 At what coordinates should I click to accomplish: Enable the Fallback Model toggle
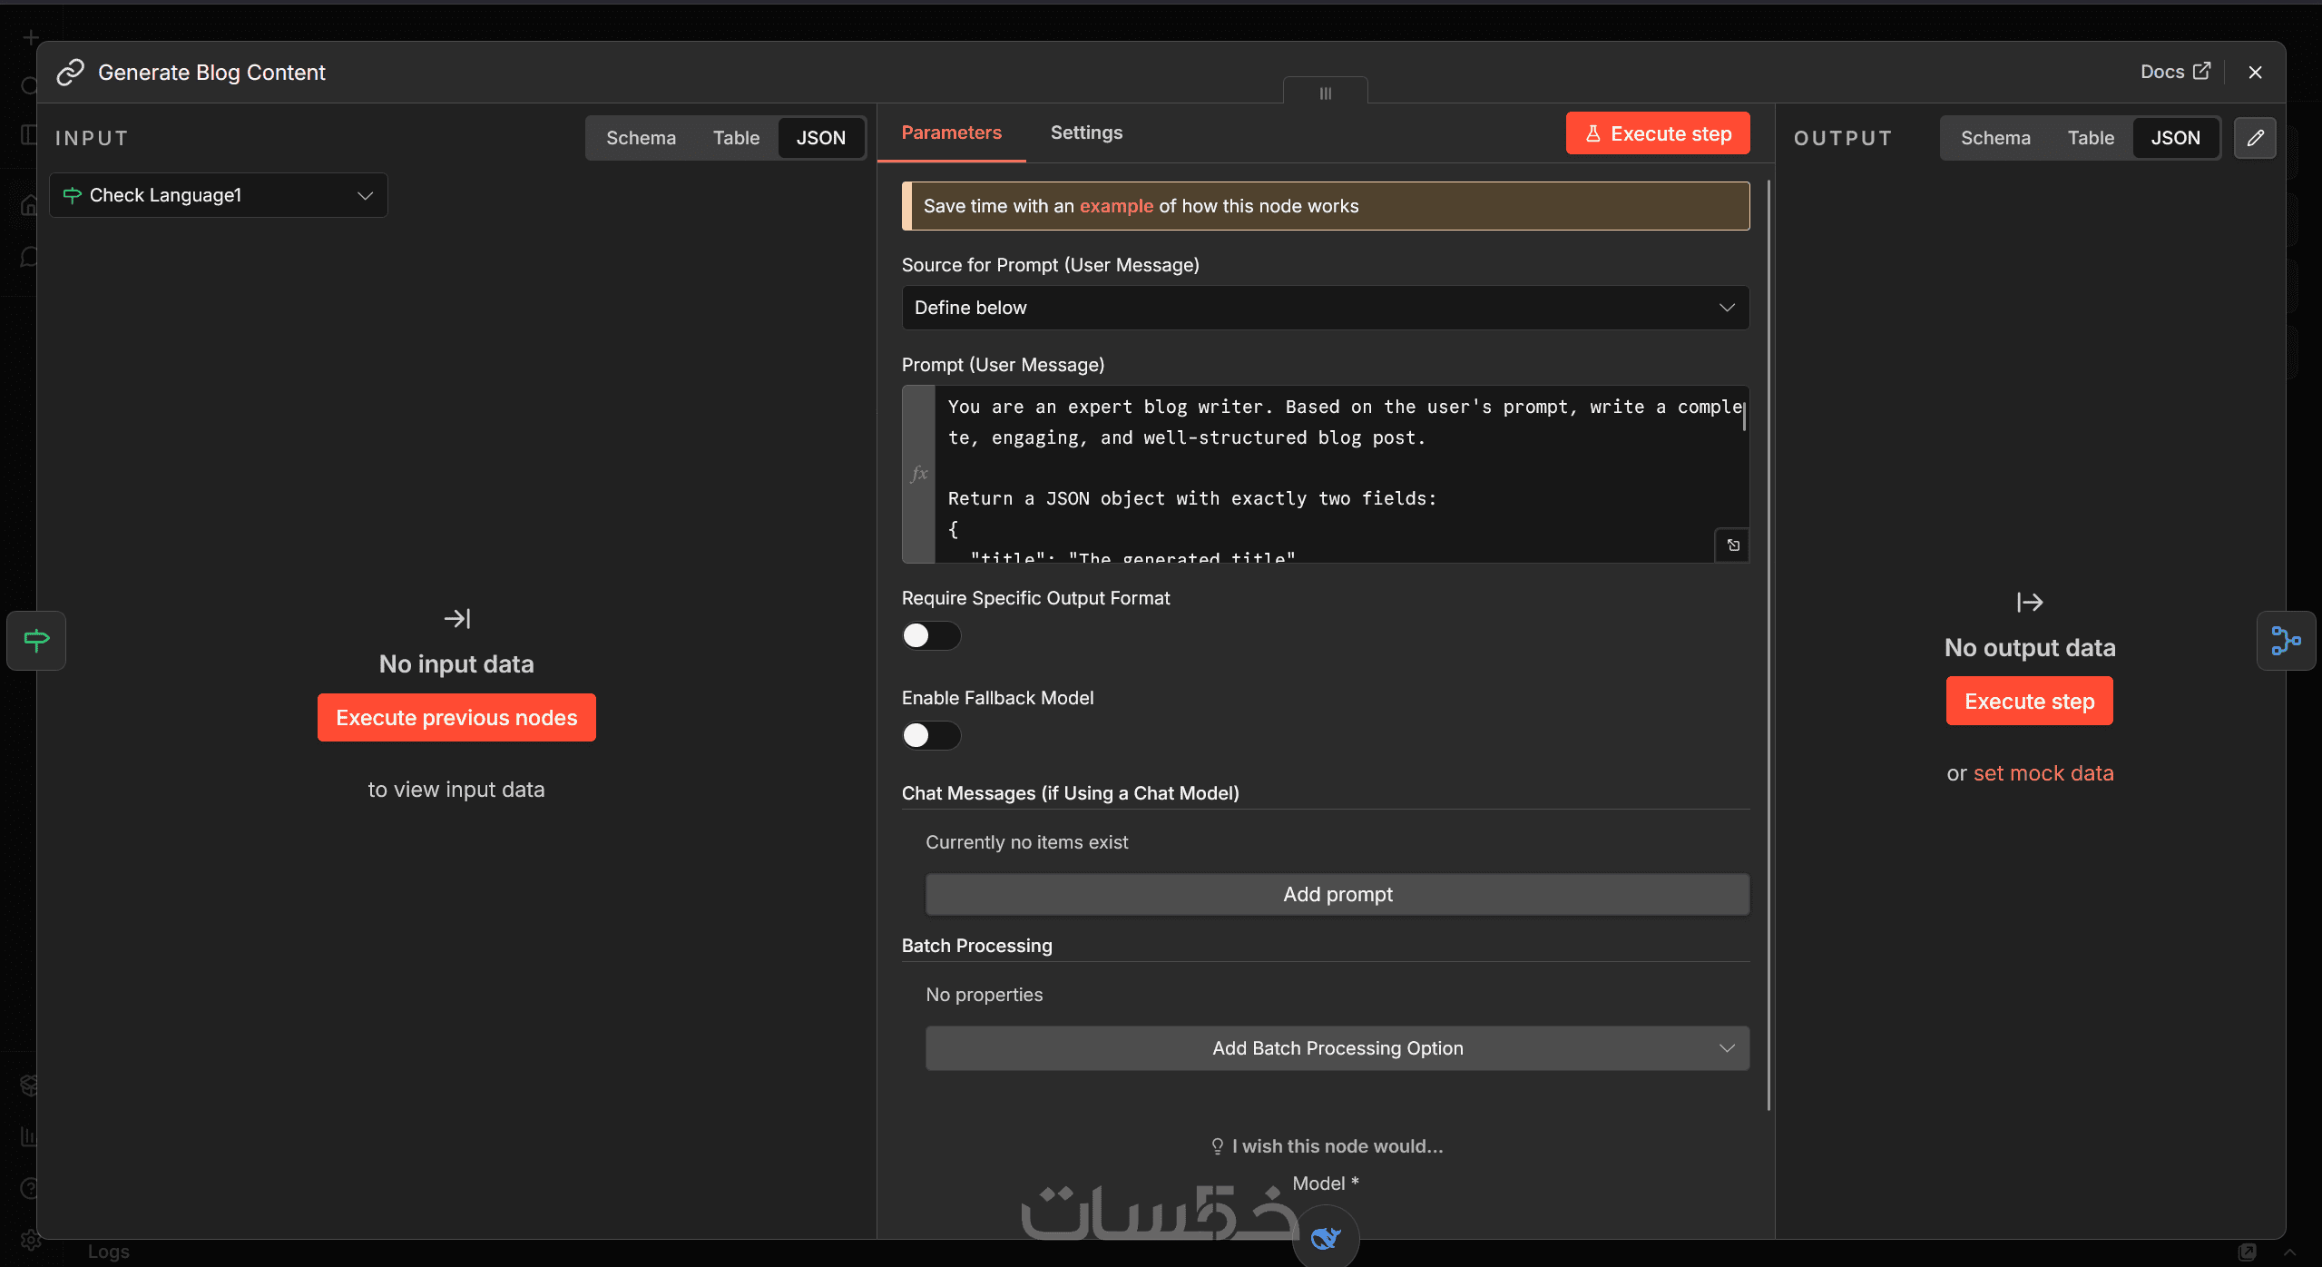coord(930,735)
